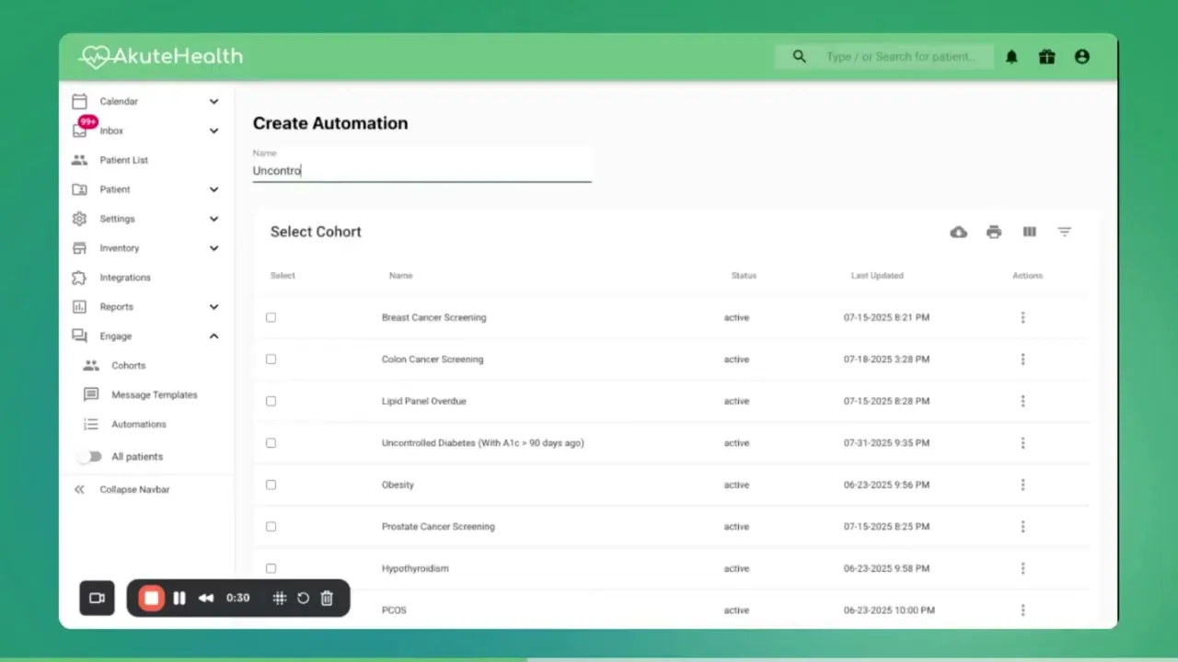The height and width of the screenshot is (662, 1178).
Task: Click the Integrations puzzle icon
Action: click(x=80, y=278)
